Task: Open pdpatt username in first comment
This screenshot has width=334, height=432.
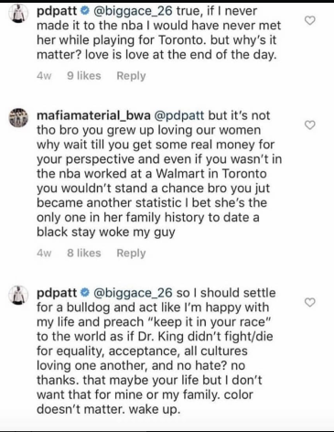Action: click(57, 12)
